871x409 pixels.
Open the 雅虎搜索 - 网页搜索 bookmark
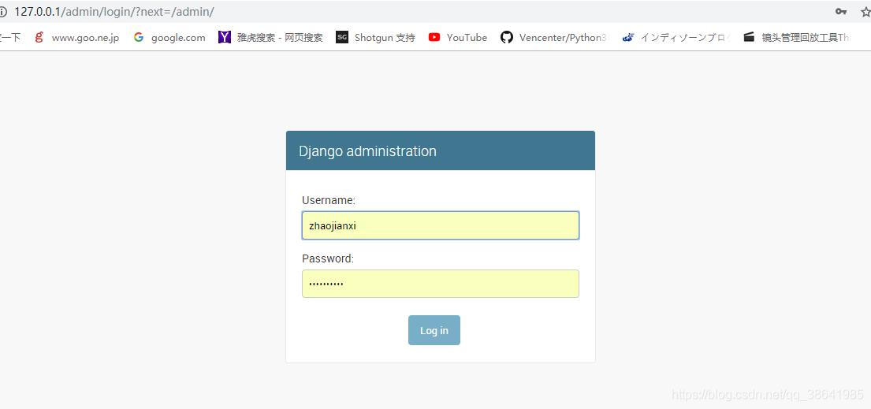279,37
